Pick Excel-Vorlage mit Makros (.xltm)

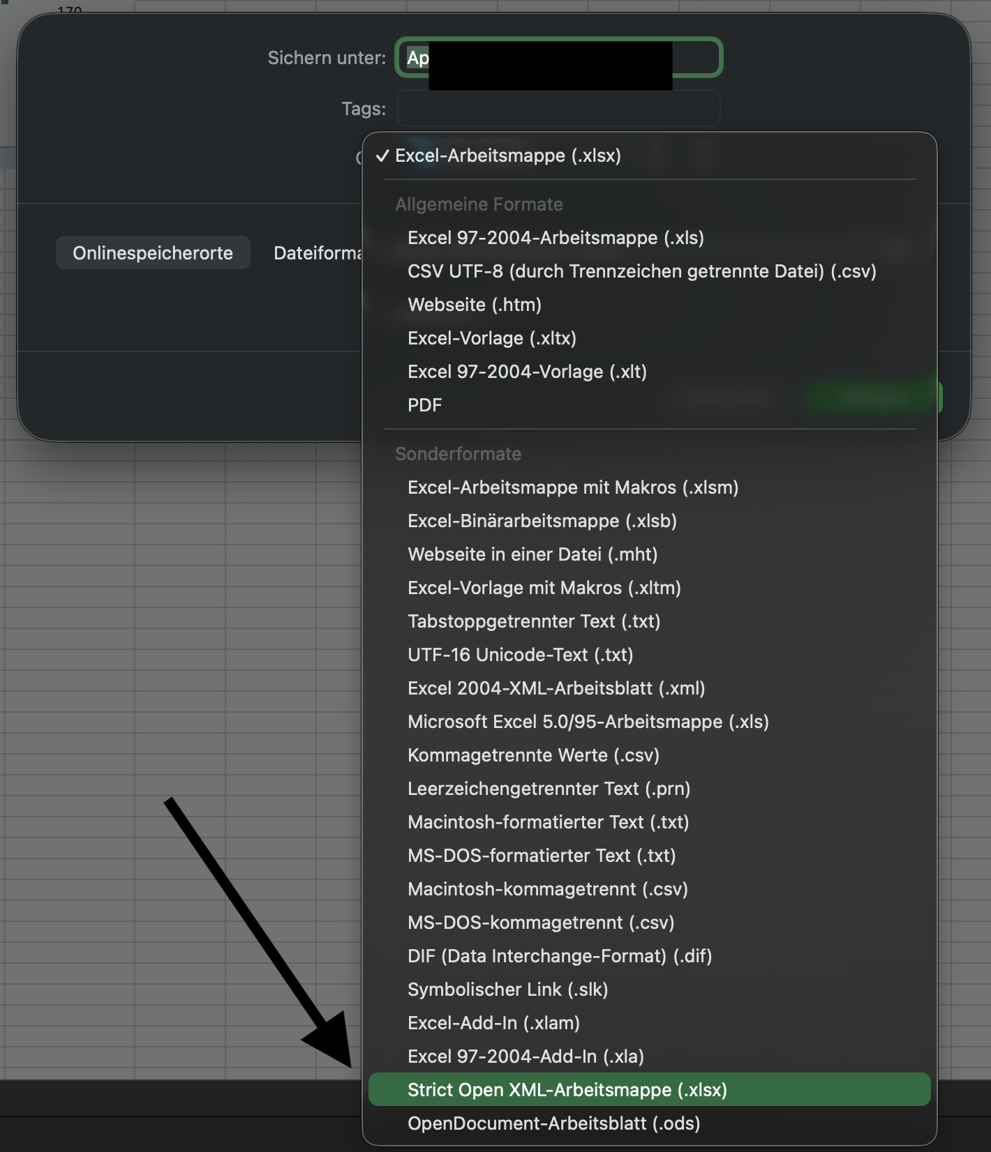coord(649,588)
